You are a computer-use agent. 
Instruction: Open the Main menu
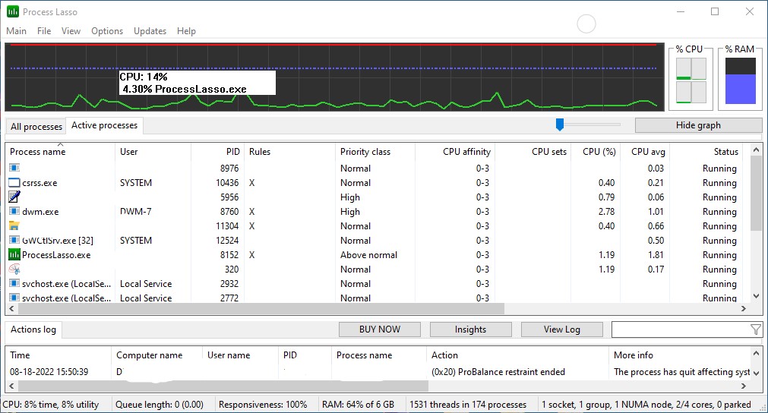[x=16, y=31]
